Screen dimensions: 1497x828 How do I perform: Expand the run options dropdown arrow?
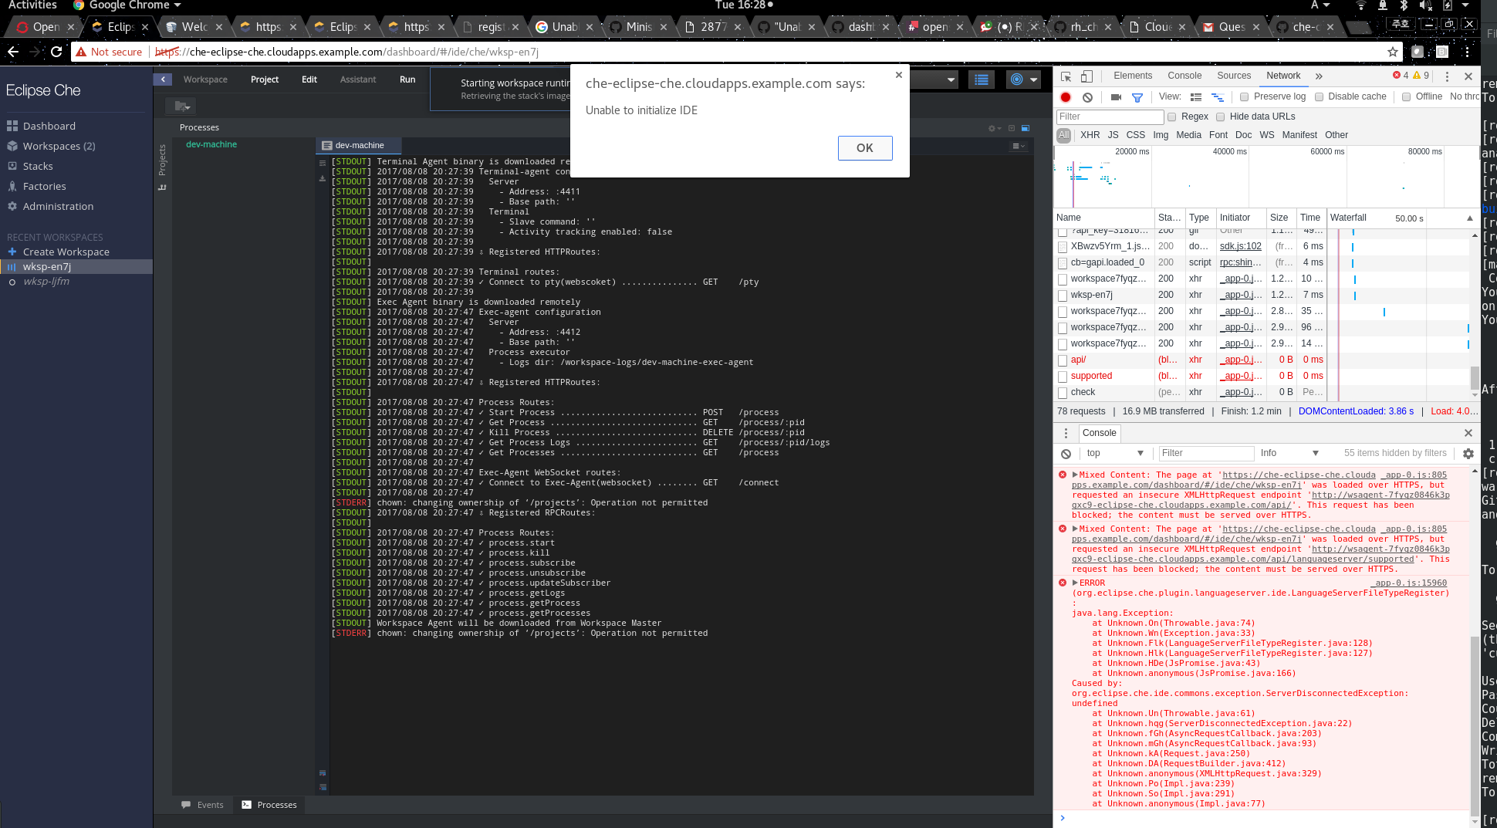point(1035,79)
